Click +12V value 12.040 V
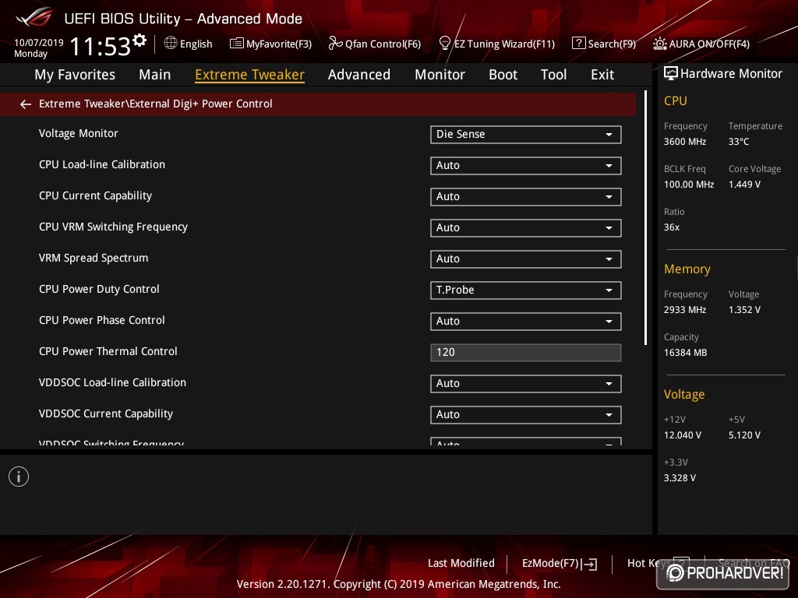 pyautogui.click(x=683, y=435)
